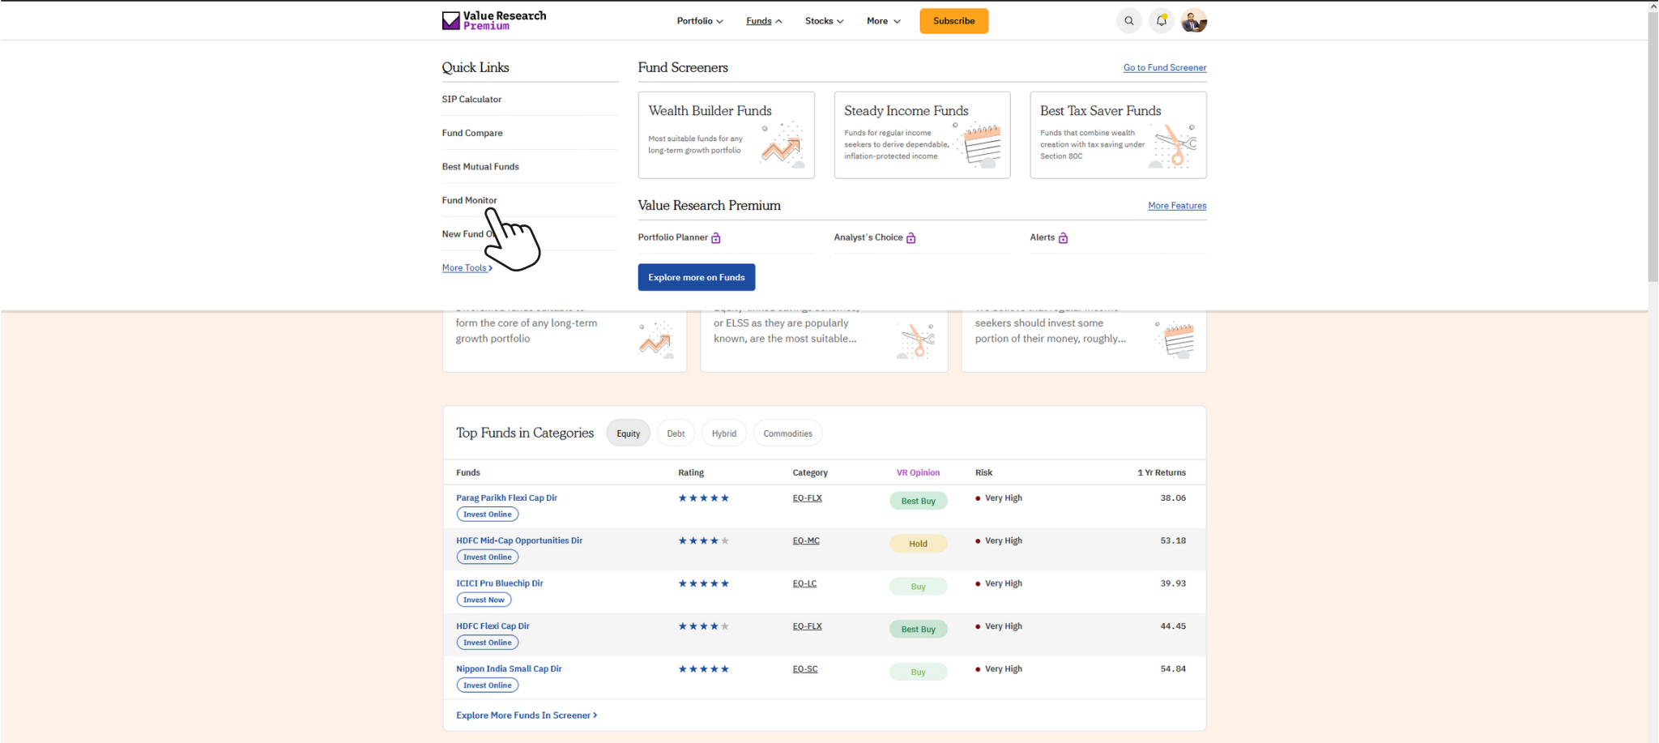Click the profile avatar picture
Screen dimensions: 1659x743
pos(1193,20)
